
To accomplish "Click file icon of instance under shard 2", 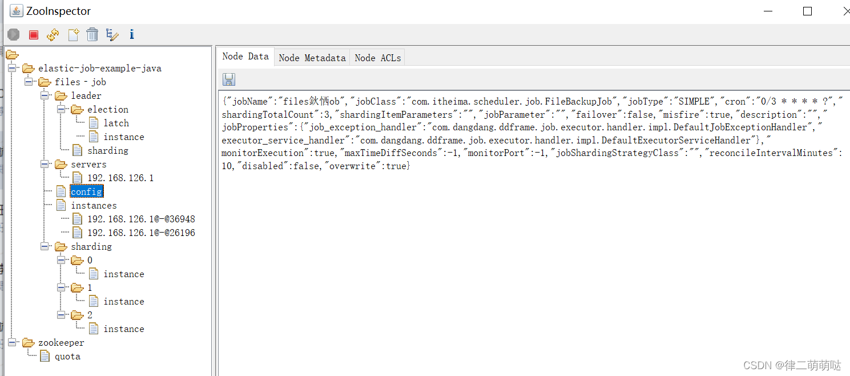I will pyautogui.click(x=94, y=329).
